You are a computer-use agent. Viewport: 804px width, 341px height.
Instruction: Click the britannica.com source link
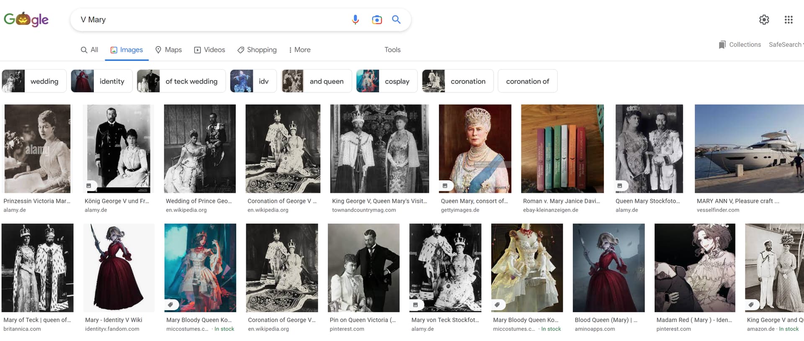(22, 329)
